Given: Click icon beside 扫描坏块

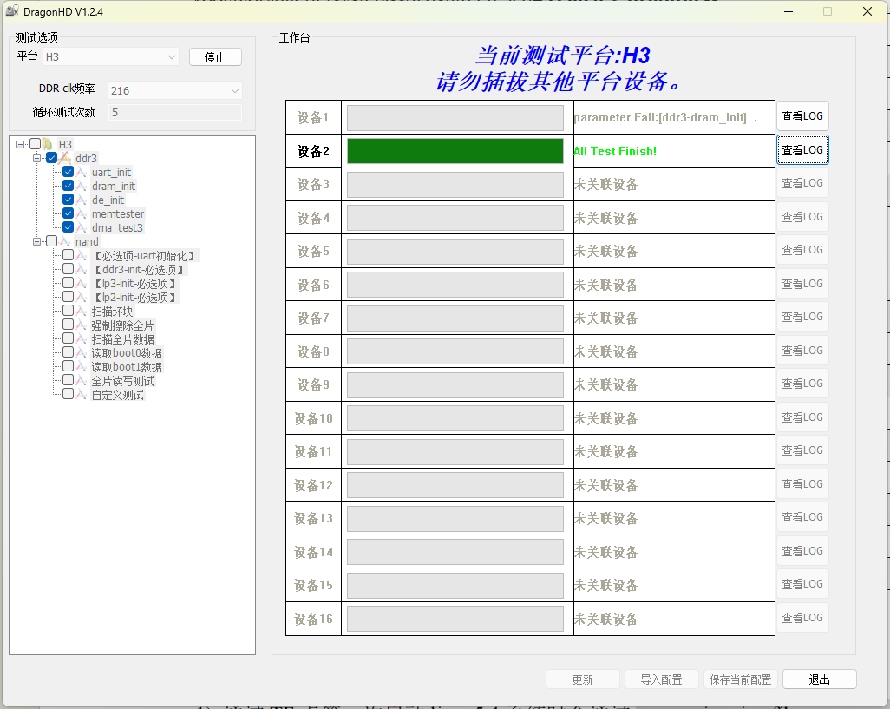Looking at the screenshot, I should (82, 311).
